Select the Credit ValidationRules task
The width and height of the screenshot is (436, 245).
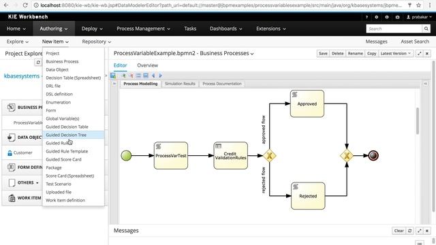coord(230,156)
